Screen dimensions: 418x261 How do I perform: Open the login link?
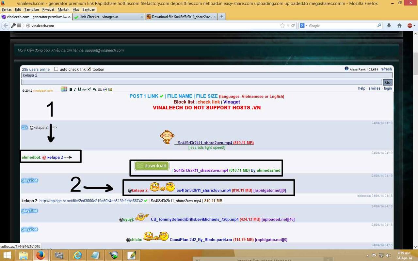(x=388, y=88)
